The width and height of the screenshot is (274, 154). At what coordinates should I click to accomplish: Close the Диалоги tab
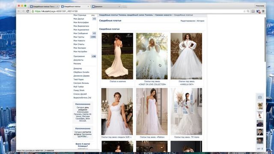[119, 6]
